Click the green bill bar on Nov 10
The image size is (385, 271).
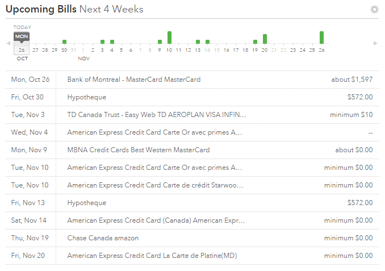click(x=169, y=37)
